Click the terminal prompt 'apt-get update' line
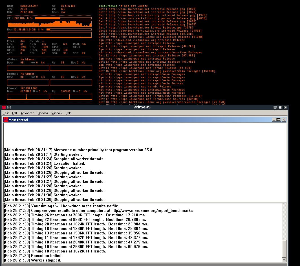Image resolution: width=300 pixels, height=266 pixels. click(123, 6)
